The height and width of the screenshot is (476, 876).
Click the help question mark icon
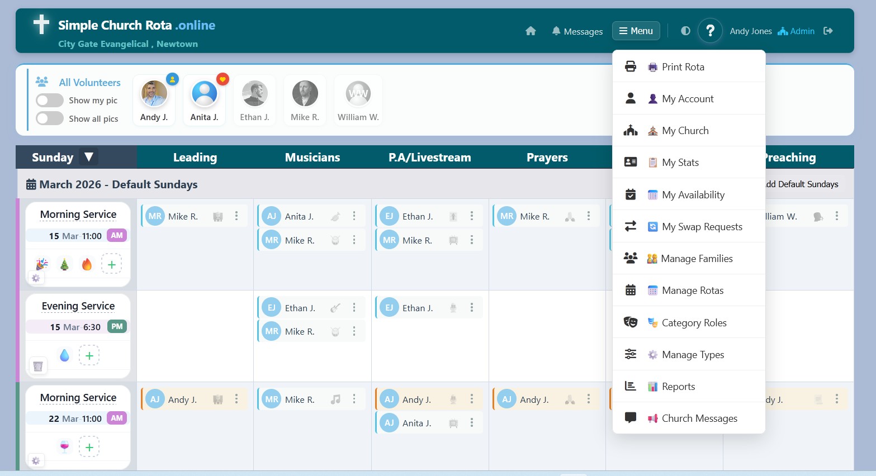coord(710,31)
